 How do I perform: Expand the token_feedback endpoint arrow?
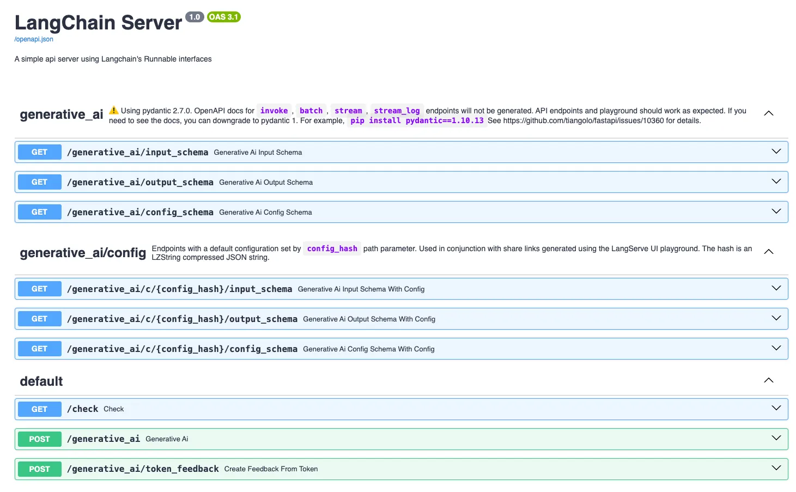(776, 468)
